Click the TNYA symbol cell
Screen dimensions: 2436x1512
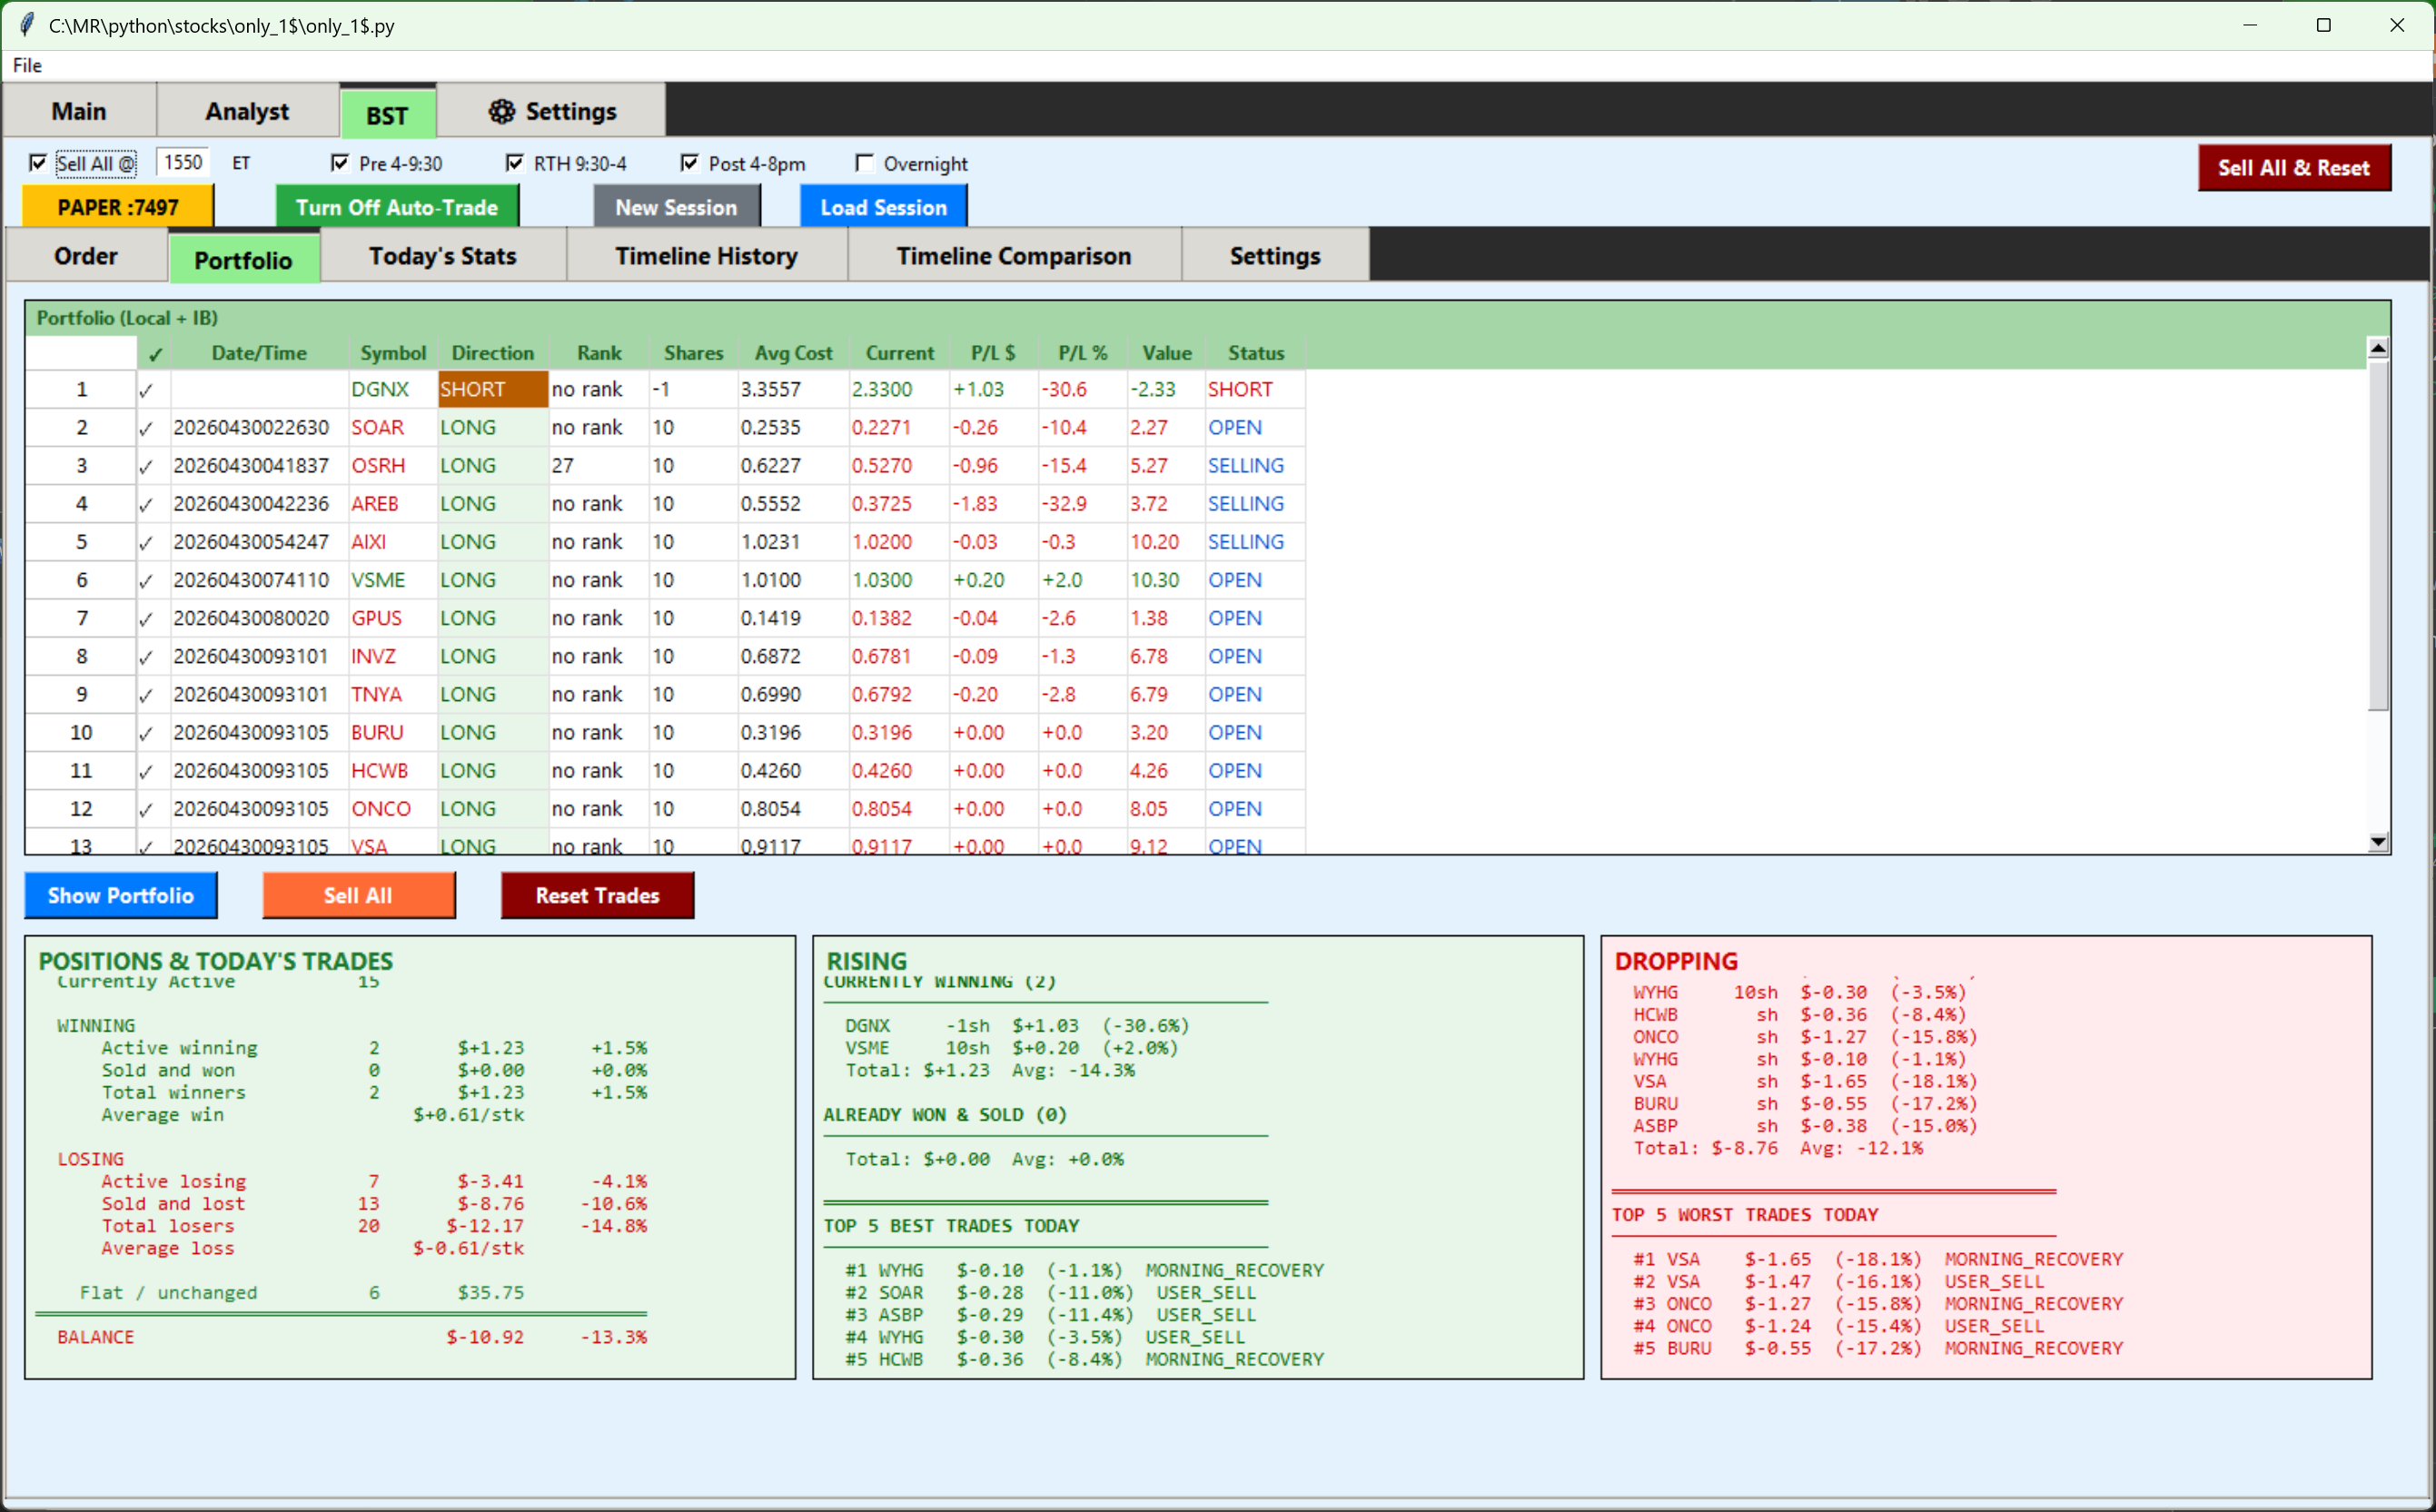[x=393, y=694]
